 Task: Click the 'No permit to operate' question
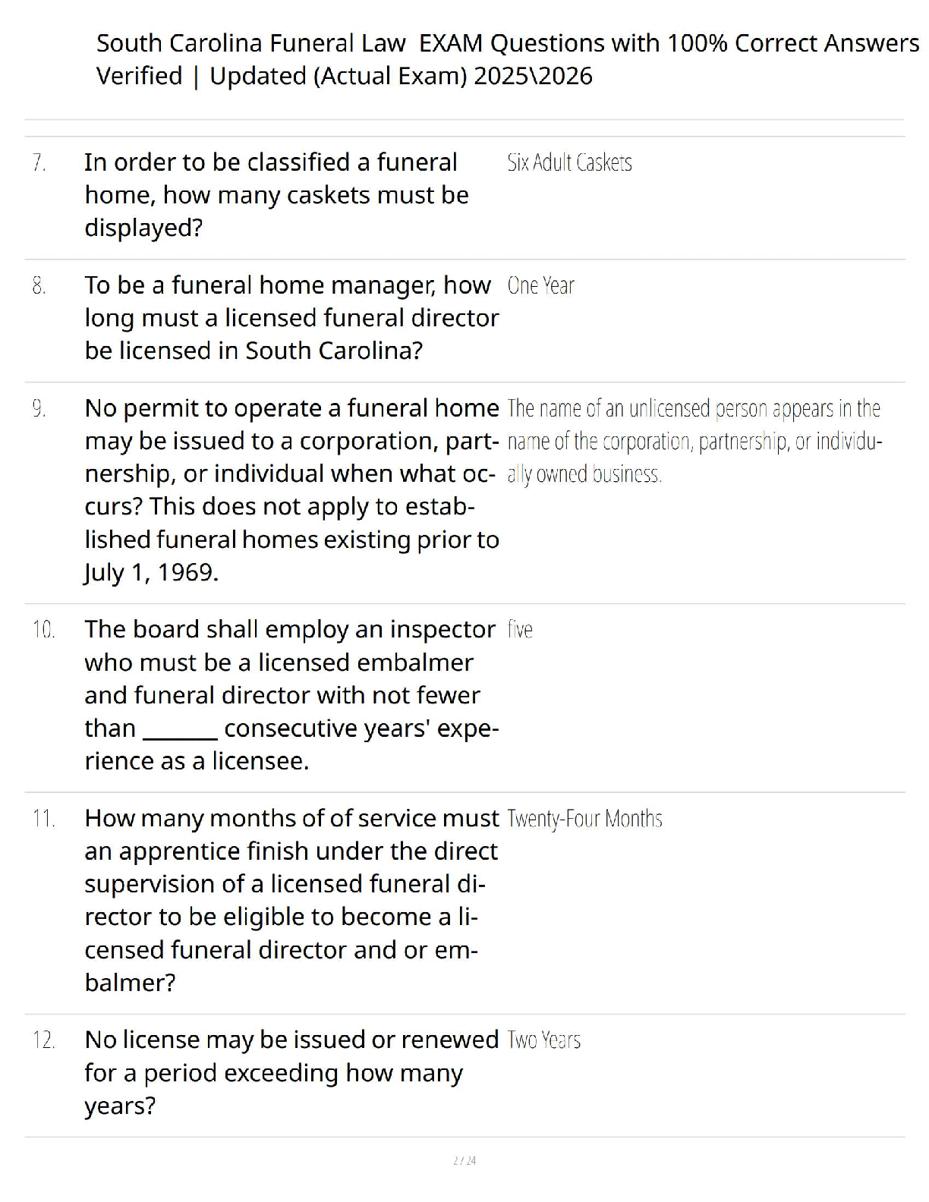(x=291, y=490)
